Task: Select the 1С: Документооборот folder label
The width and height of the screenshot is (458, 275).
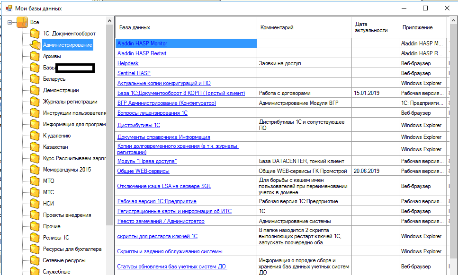Action: click(x=69, y=34)
